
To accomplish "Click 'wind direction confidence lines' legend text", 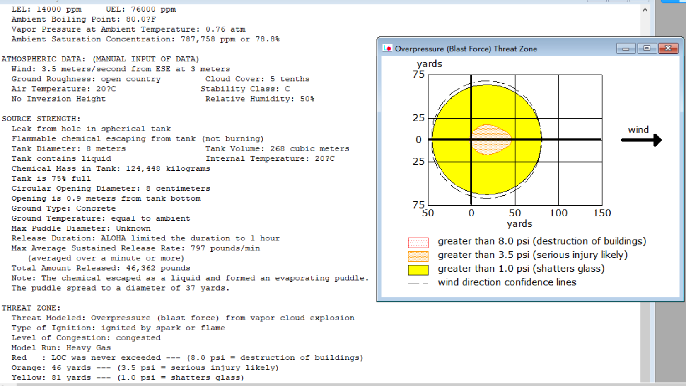I will pyautogui.click(x=507, y=282).
